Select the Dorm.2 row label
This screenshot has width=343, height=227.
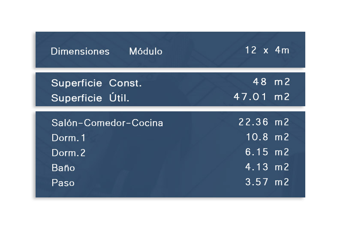point(69,153)
